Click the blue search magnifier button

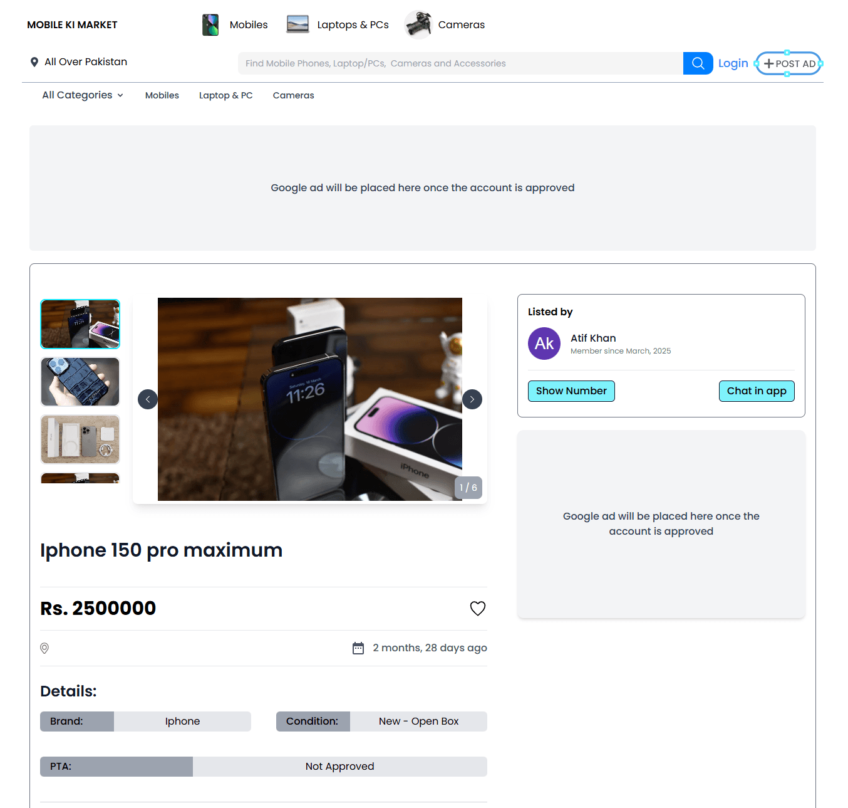coord(698,63)
